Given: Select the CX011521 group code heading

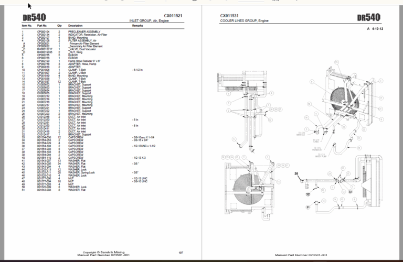Looking at the screenshot, I should (173, 16).
